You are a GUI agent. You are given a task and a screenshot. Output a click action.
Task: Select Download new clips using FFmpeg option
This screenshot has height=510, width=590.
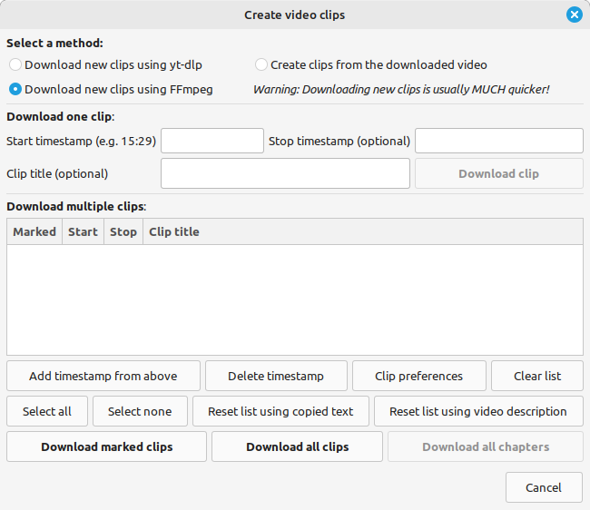(15, 90)
